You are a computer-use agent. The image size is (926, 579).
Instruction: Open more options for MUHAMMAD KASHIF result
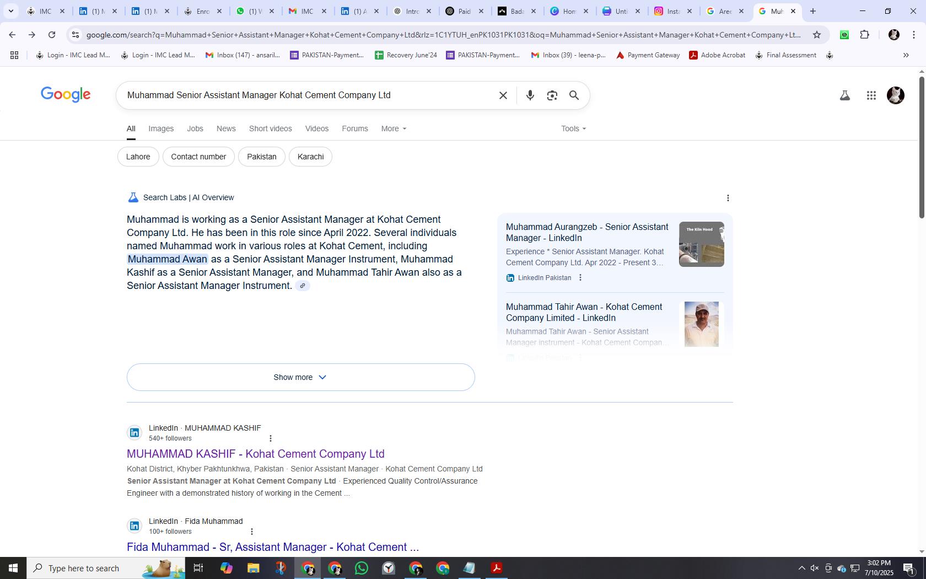pyautogui.click(x=270, y=438)
